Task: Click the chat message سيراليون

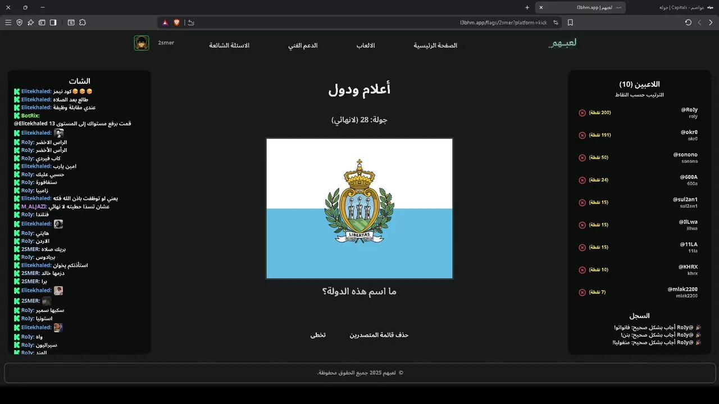Action: point(47,345)
